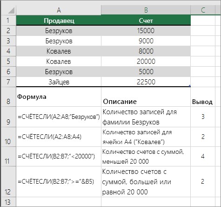Image resolution: width=221 pixels, height=207 pixels.
Task: Click description mentioning ячейки A4 ("Ковалев")
Action: (146, 137)
